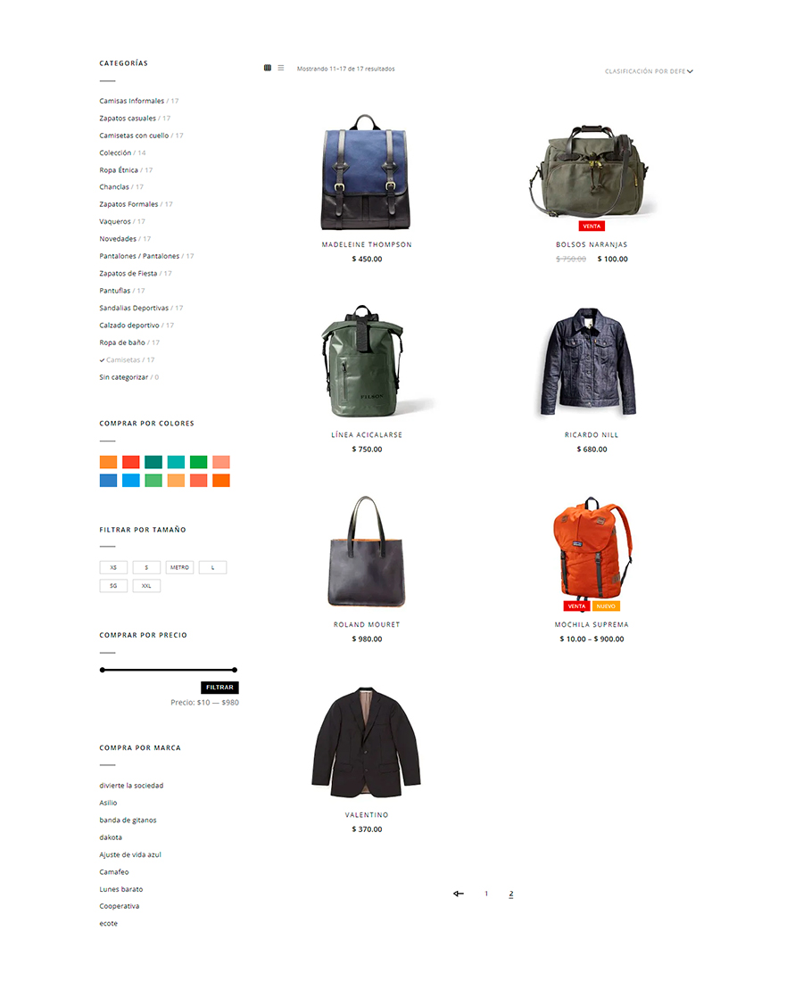Open the sorting dropdown chevron
Image resolution: width=803 pixels, height=981 pixels.
tap(690, 71)
